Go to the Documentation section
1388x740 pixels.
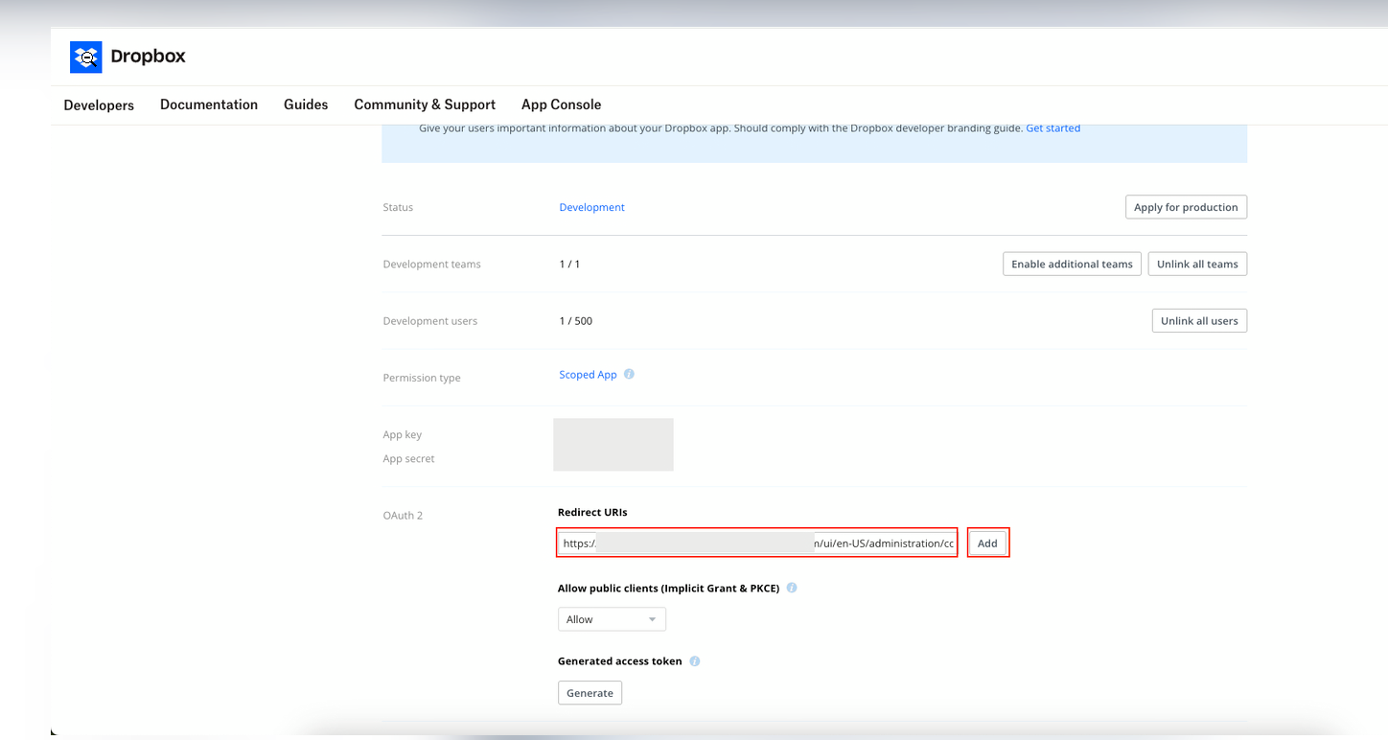pos(209,105)
